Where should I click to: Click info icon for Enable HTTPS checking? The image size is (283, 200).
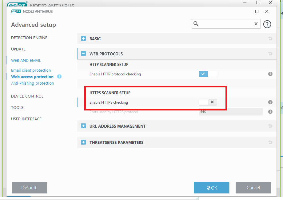pos(270,102)
